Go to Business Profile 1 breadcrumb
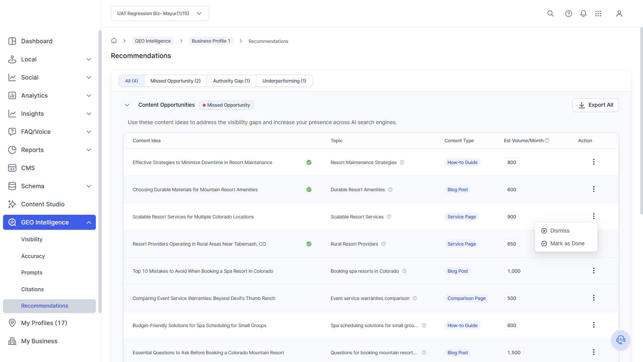 coord(211,41)
